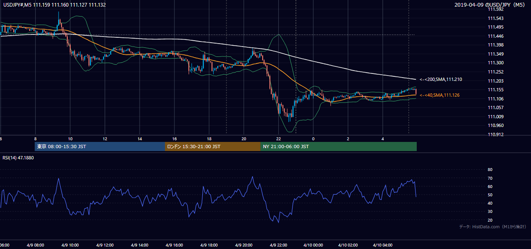Click the 4/9 10:00 time axis label
The width and height of the screenshot is (531, 249).
point(70,245)
